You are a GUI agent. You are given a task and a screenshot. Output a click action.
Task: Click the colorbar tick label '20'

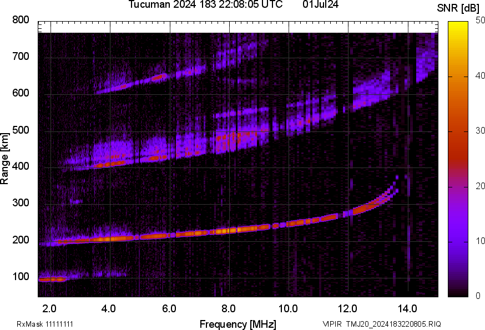click(480, 186)
